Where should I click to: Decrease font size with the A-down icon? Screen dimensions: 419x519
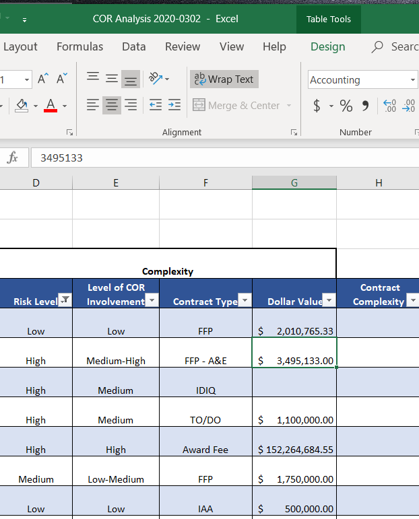pos(62,79)
